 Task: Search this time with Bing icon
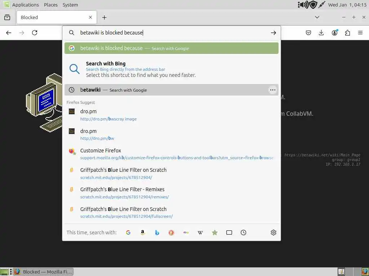[x=157, y=233]
